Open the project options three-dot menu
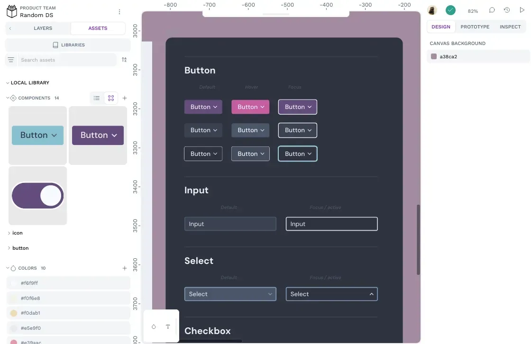This screenshot has height=344, width=531. tap(119, 12)
